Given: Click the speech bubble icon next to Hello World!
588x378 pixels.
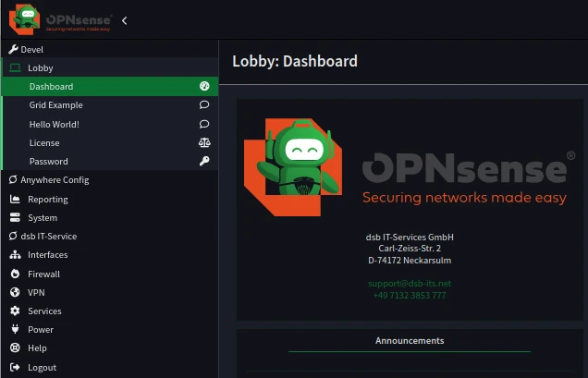Looking at the screenshot, I should point(204,124).
